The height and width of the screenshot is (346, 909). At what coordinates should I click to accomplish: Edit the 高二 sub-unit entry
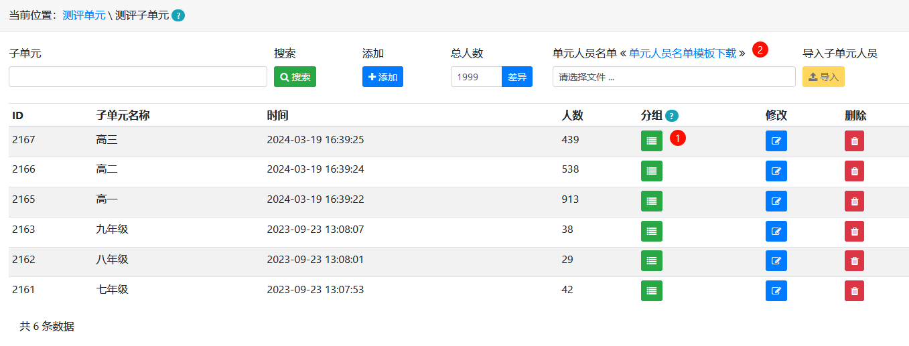[x=776, y=171]
